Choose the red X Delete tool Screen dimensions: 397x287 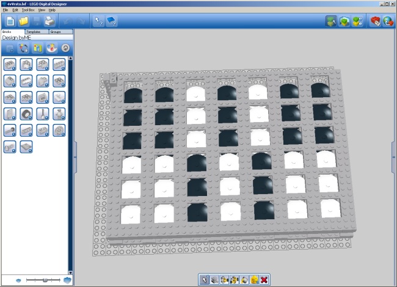pos(264,280)
